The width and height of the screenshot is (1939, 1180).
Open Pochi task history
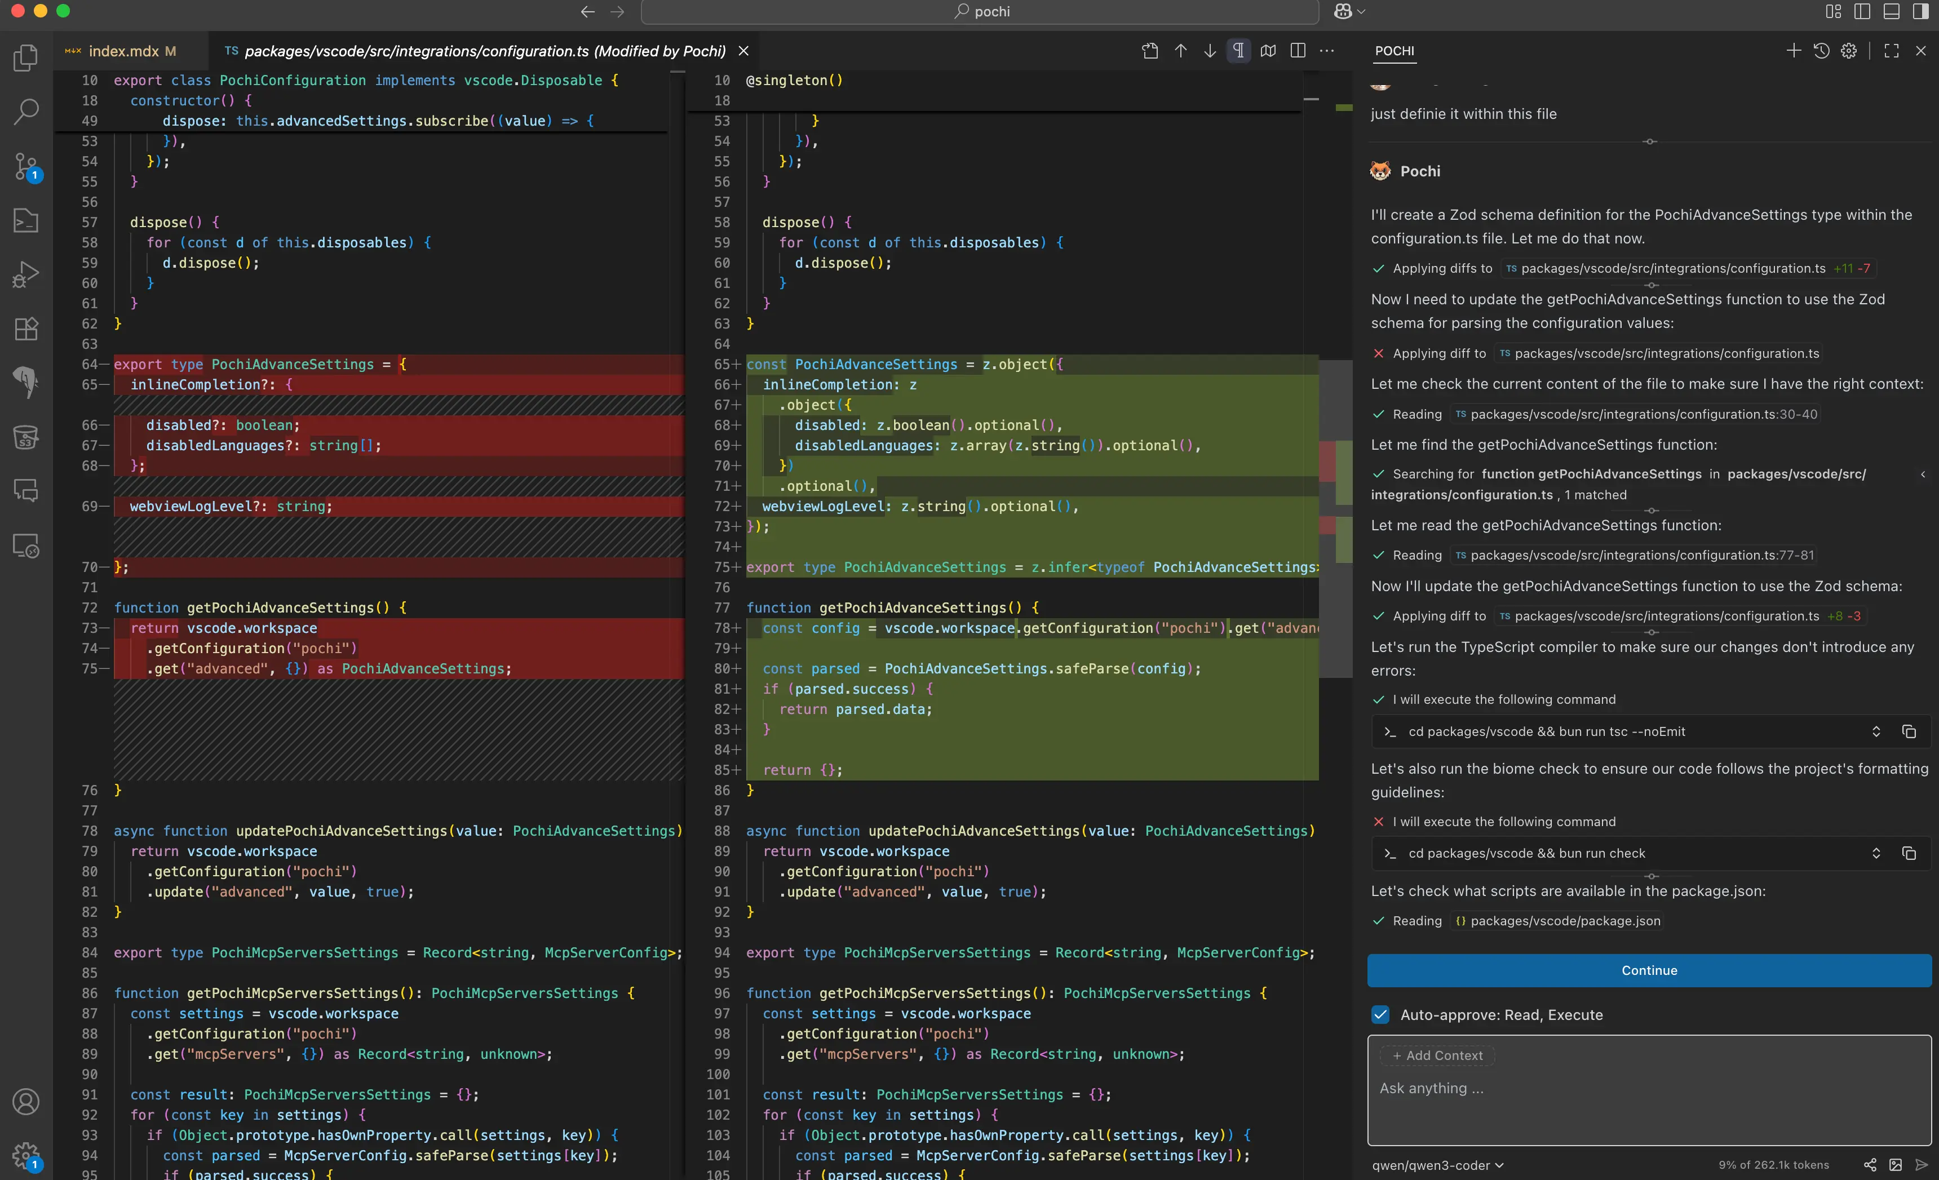click(x=1821, y=51)
